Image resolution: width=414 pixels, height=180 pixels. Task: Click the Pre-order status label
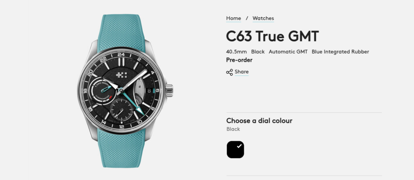[x=239, y=60]
